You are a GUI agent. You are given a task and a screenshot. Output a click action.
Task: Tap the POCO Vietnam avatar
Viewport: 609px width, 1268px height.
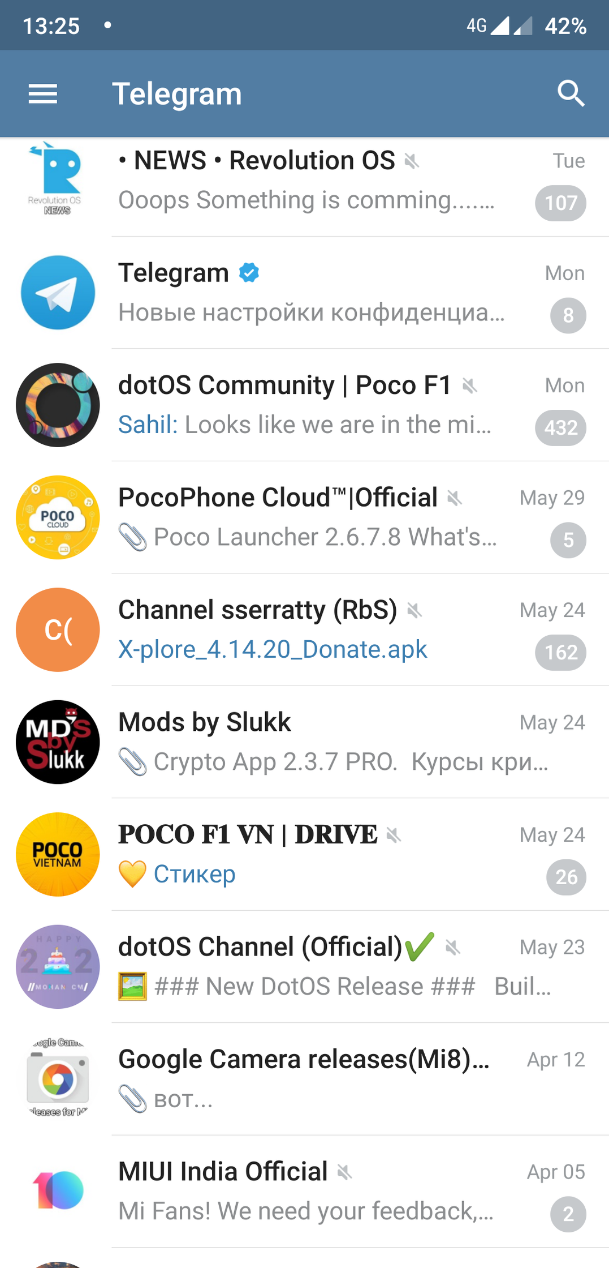(x=58, y=854)
